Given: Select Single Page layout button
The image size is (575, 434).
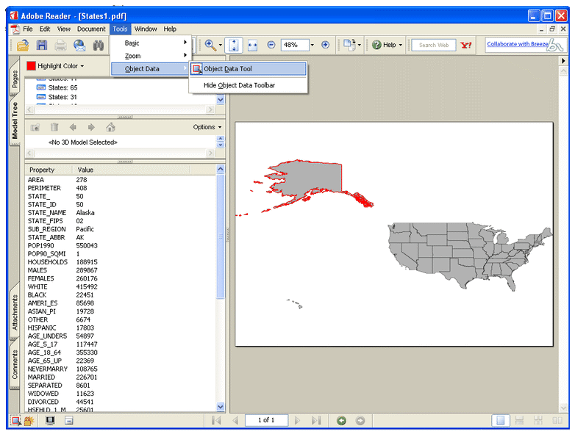Looking at the screenshot, I should tap(500, 420).
